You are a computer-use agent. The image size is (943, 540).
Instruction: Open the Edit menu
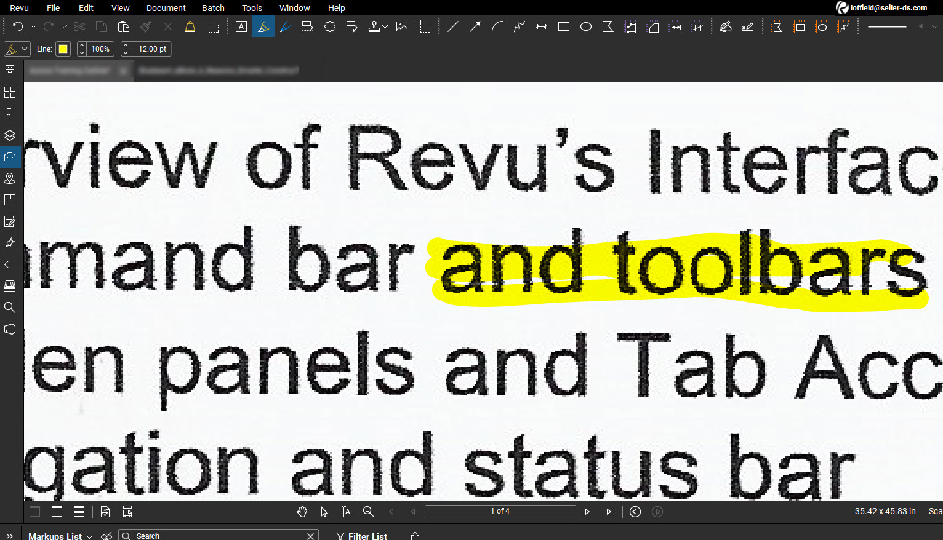pyautogui.click(x=86, y=8)
